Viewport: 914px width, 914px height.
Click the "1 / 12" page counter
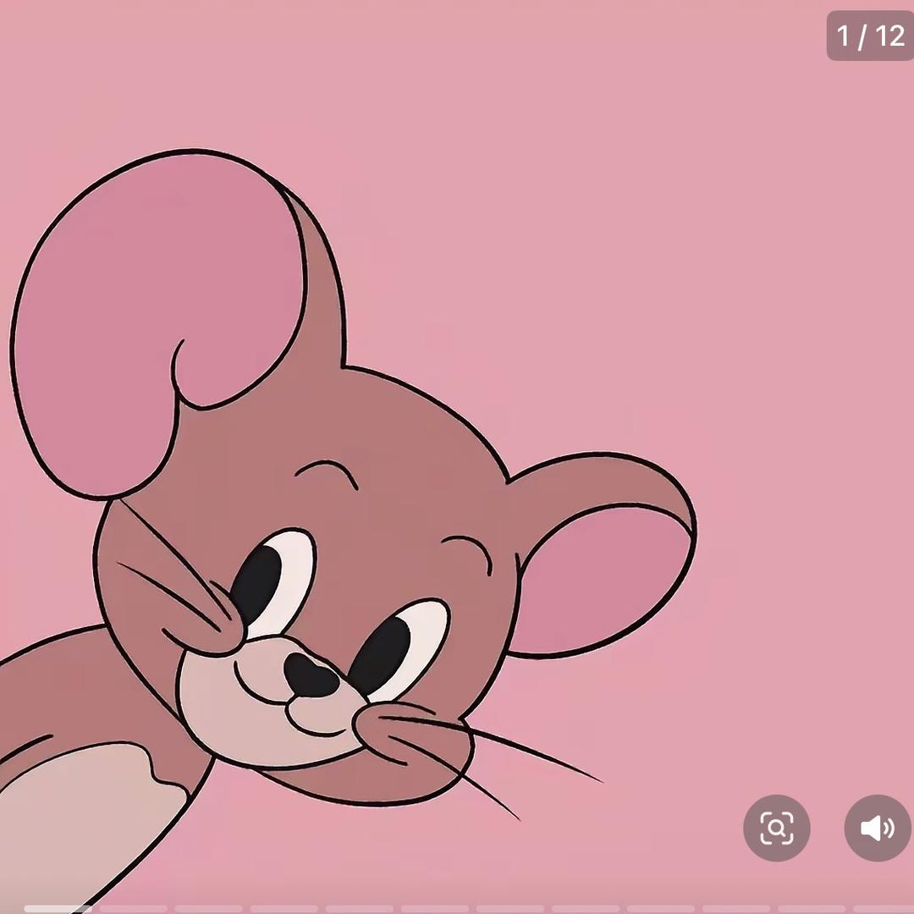pos(870,36)
